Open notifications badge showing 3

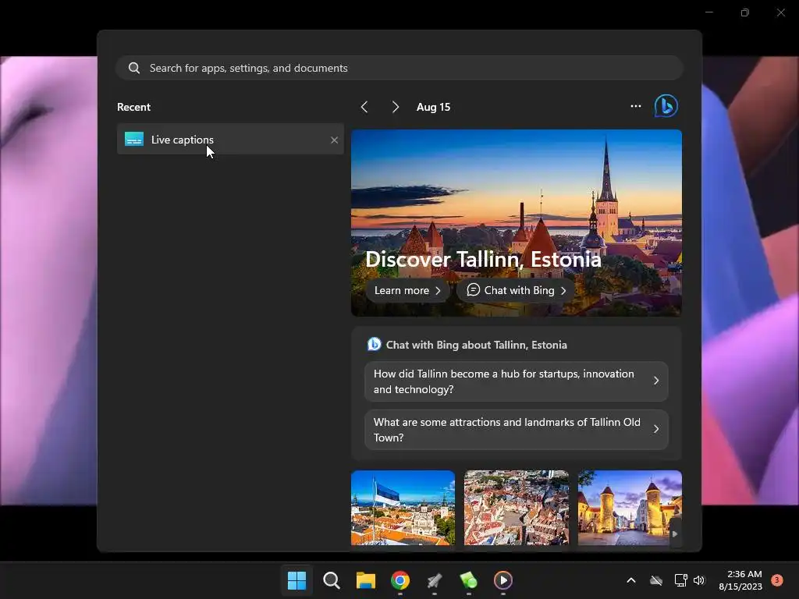[777, 580]
